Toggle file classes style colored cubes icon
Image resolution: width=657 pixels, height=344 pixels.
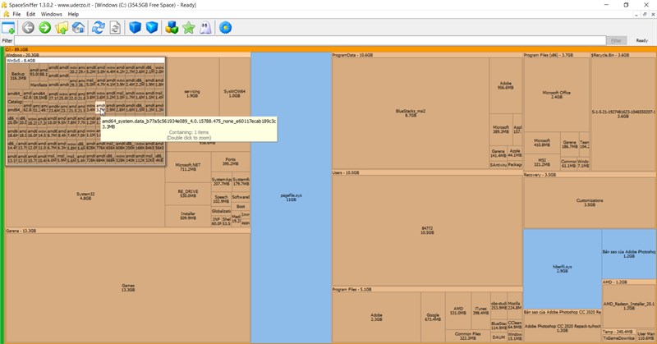tap(172, 28)
